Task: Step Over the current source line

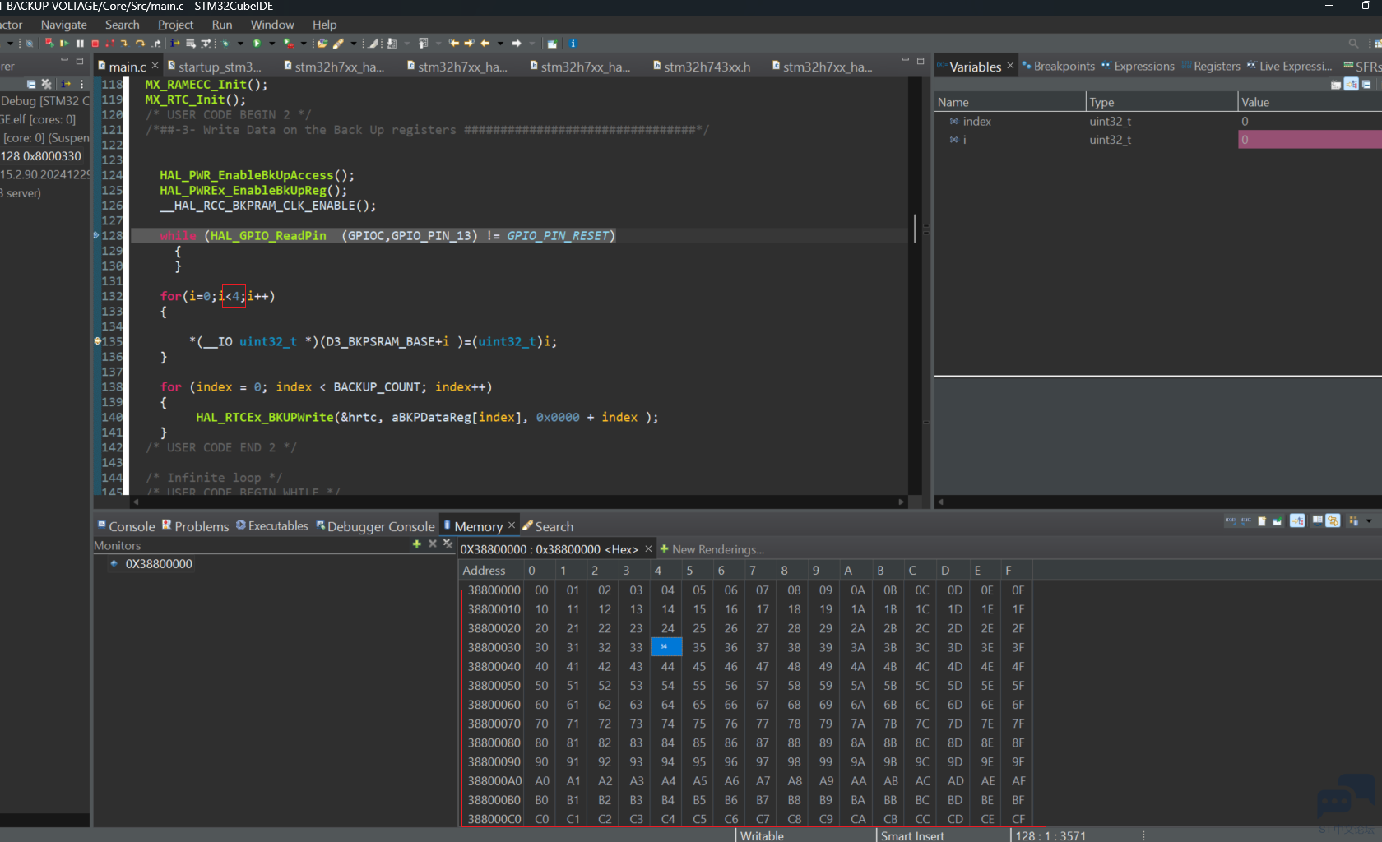Action: click(140, 44)
